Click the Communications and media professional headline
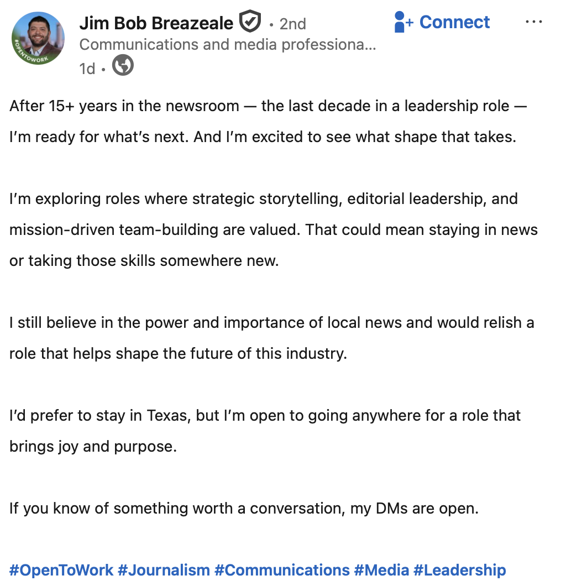This screenshot has width=566, height=586. coord(228,45)
